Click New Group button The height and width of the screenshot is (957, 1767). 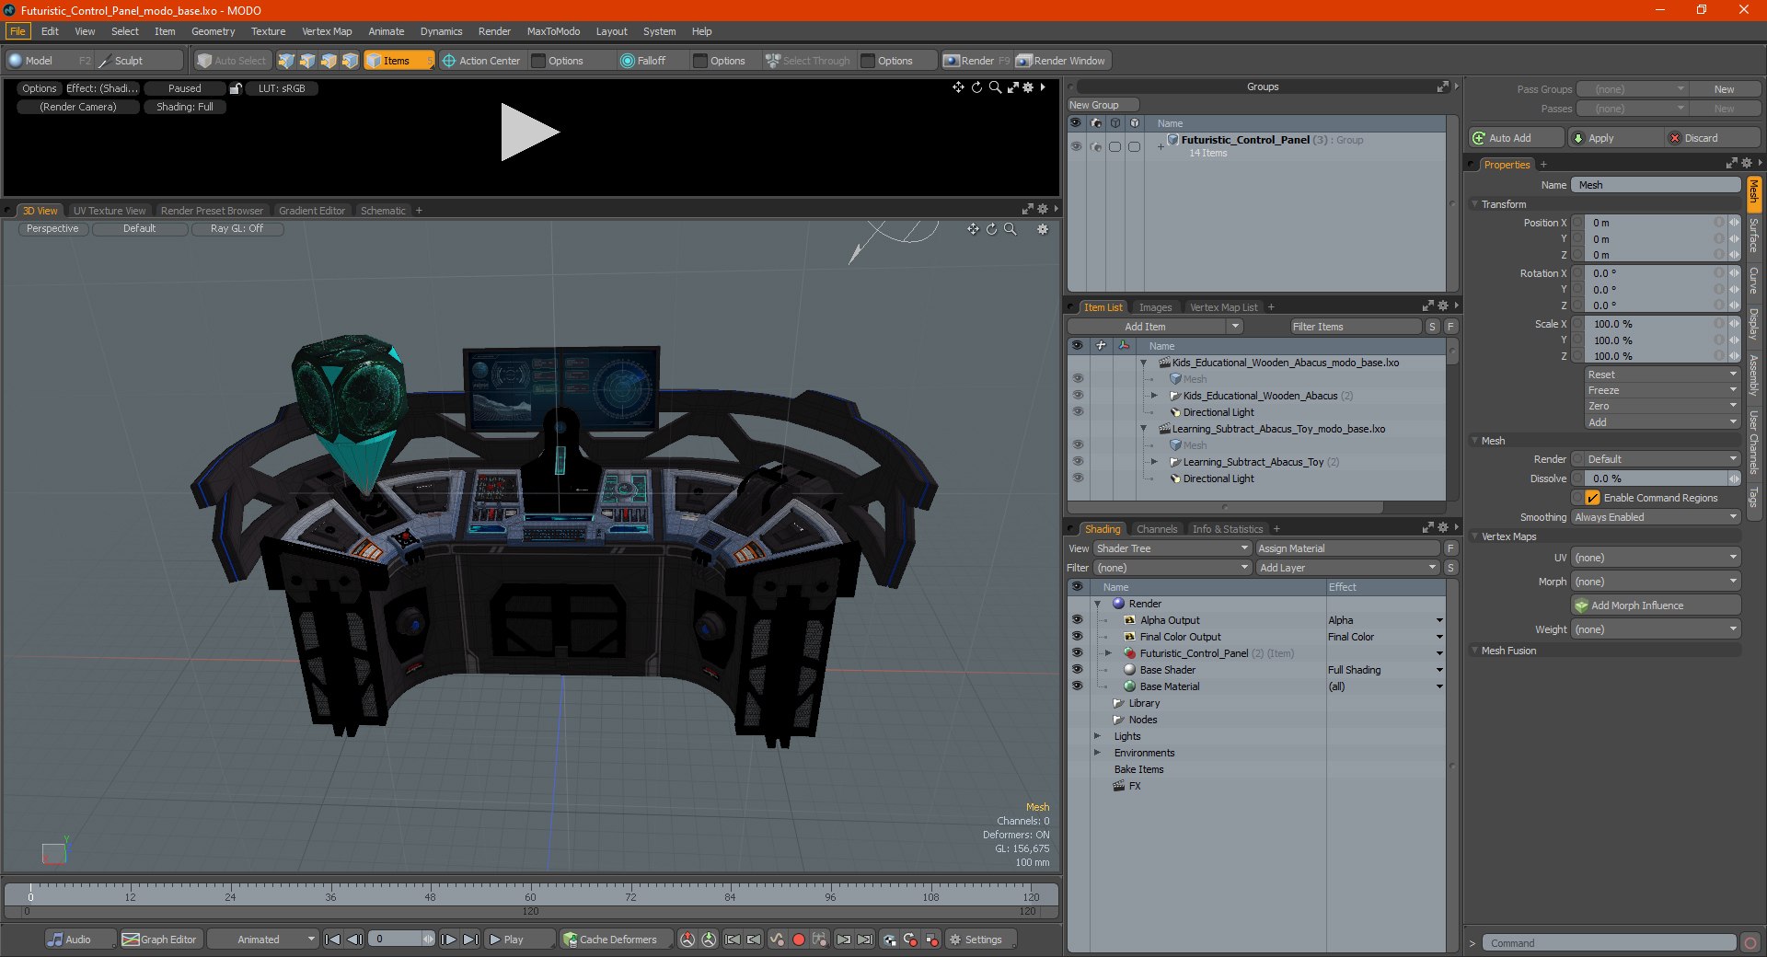1102,105
